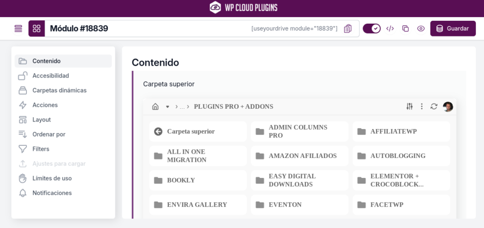The height and width of the screenshot is (228, 484).
Task: Open the raw code editor icon
Action: (390, 29)
